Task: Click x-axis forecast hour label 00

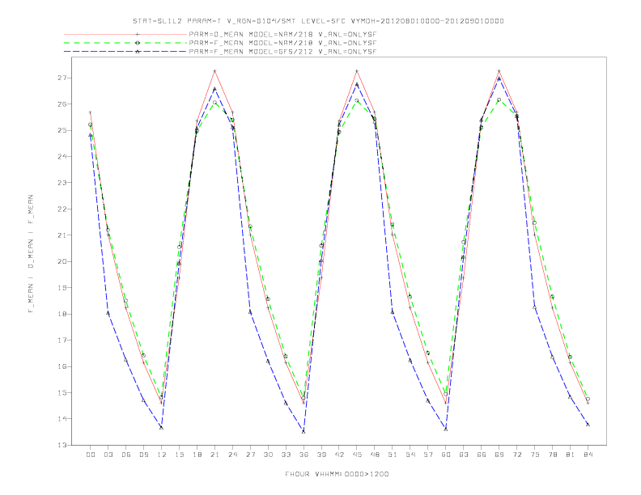Action: point(91,455)
